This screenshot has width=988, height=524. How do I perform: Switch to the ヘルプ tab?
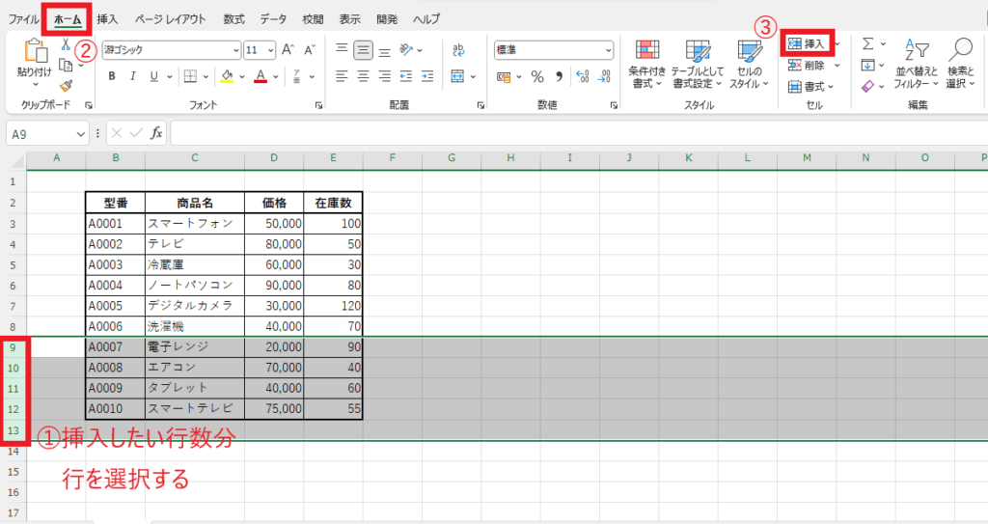coord(426,19)
